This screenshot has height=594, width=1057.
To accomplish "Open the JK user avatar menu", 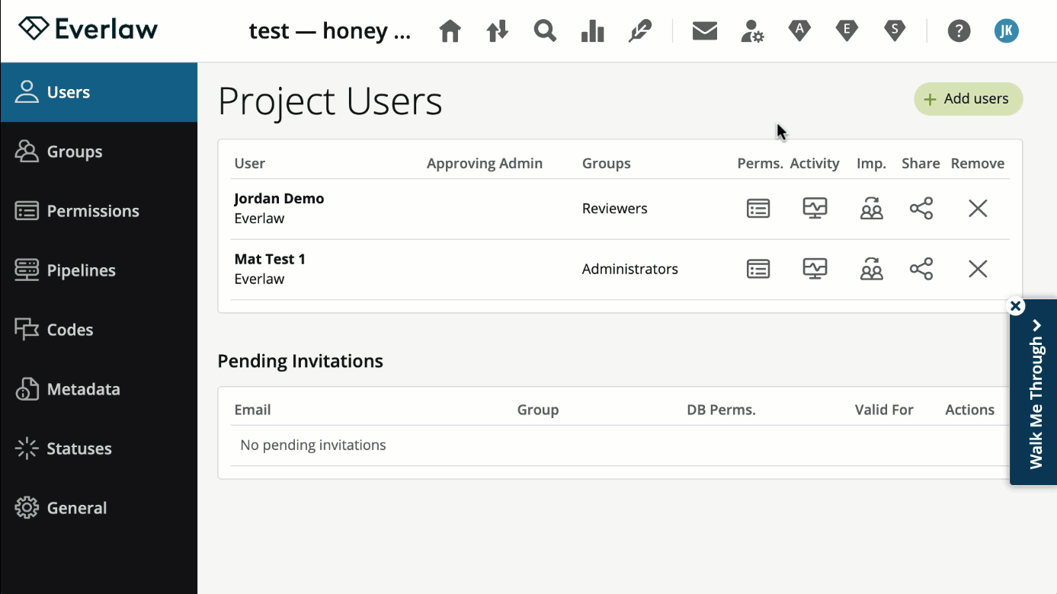I will (1006, 30).
